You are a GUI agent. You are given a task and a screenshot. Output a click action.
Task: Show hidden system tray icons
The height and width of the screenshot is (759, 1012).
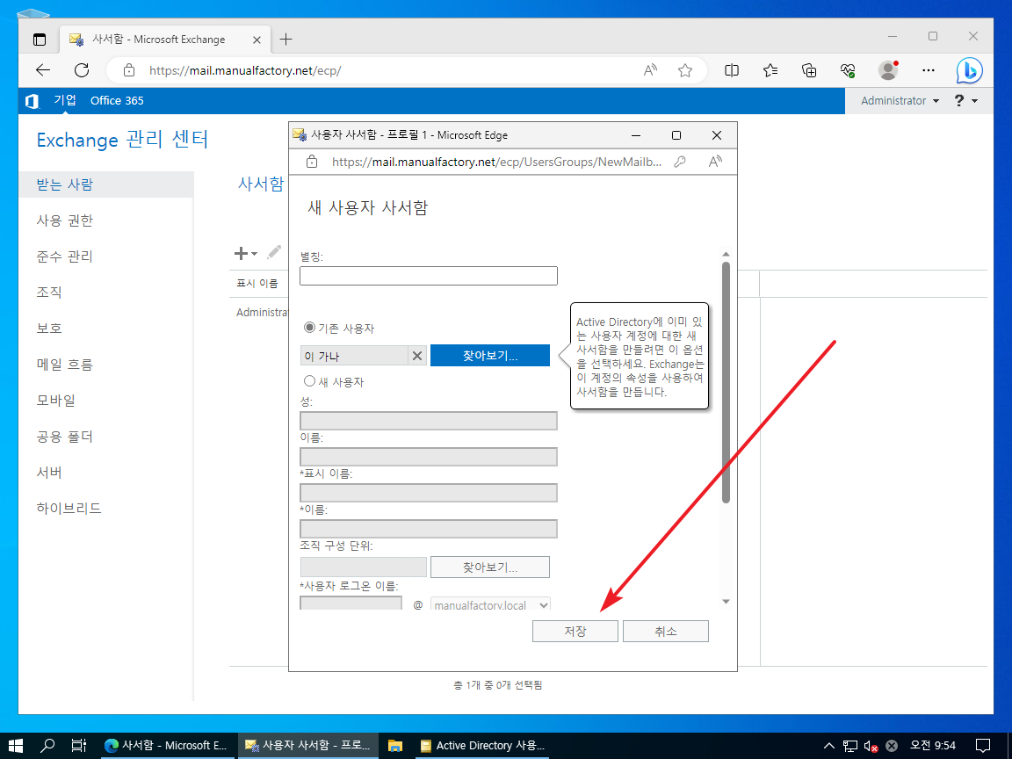tap(829, 746)
